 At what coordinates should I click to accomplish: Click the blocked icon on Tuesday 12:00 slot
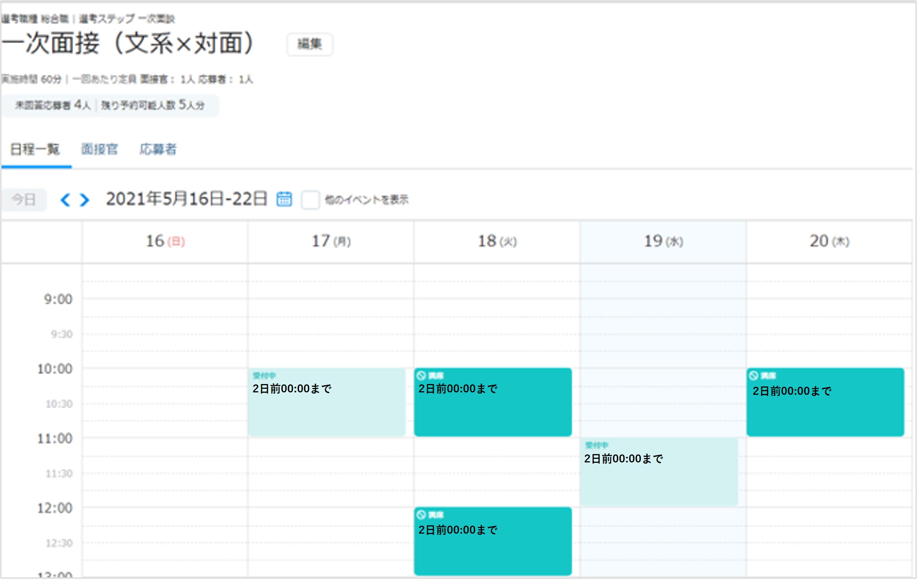421,515
